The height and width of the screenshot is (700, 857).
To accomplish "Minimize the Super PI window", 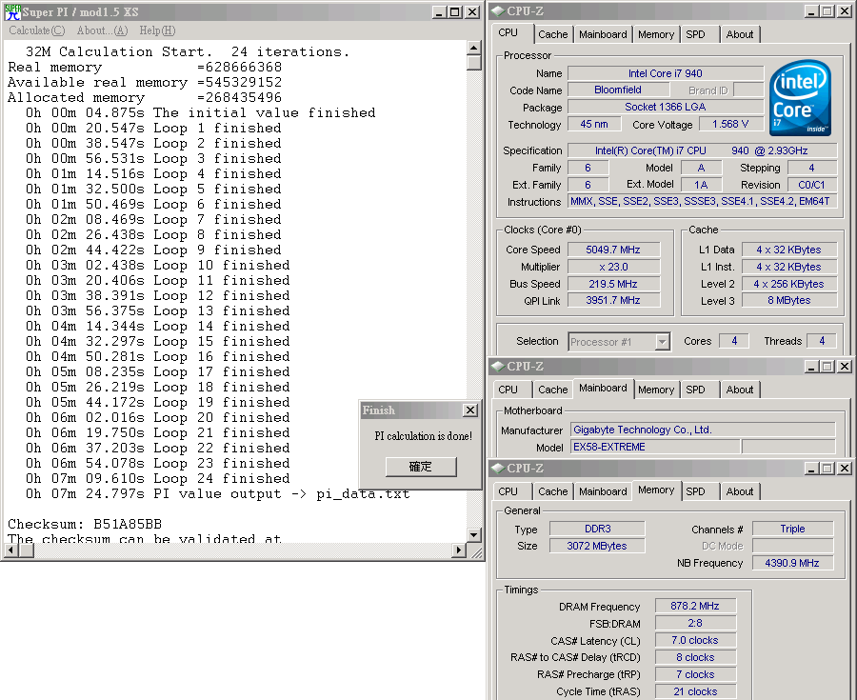I will (x=438, y=12).
